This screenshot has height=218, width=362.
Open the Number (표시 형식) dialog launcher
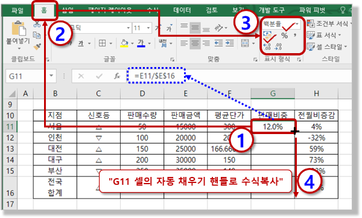coord(299,60)
